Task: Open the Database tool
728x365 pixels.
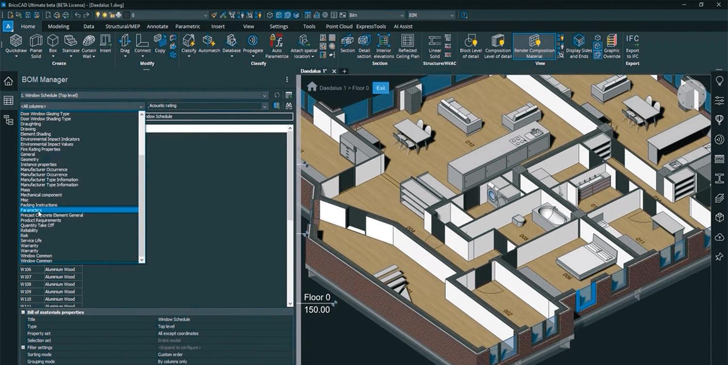Action: [x=232, y=44]
